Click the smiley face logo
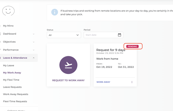This screenshot has height=111, width=173. [x=8, y=11]
